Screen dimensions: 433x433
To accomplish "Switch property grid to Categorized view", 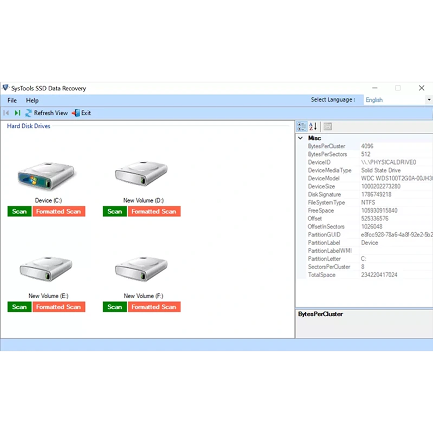I will [x=301, y=127].
